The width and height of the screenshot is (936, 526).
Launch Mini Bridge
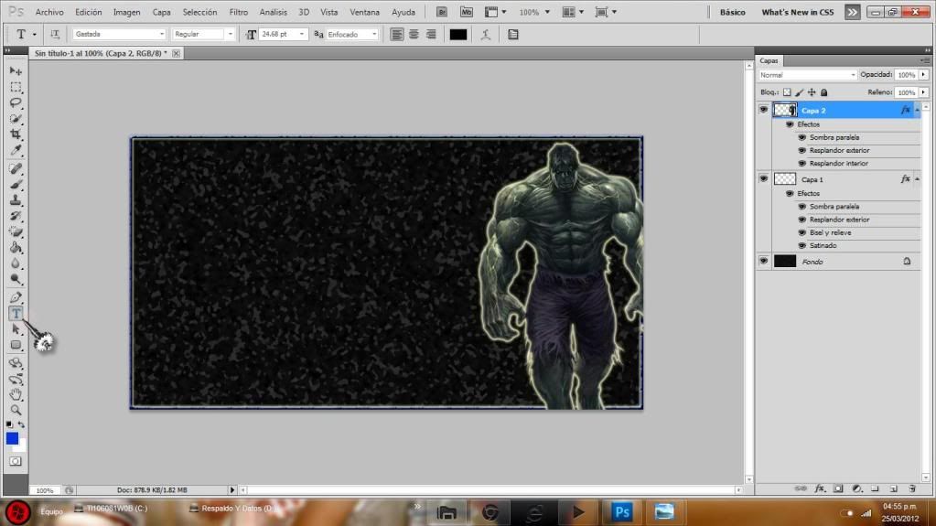coord(467,12)
